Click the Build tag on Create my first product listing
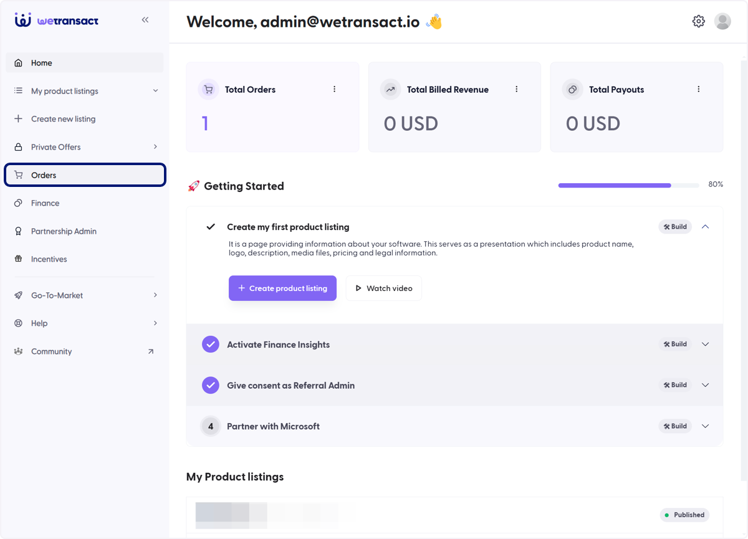748x539 pixels. pyautogui.click(x=675, y=227)
